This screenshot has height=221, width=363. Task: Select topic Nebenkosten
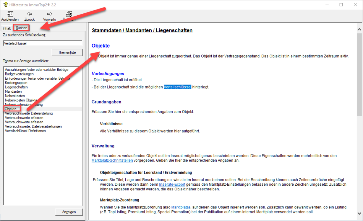click(15, 96)
